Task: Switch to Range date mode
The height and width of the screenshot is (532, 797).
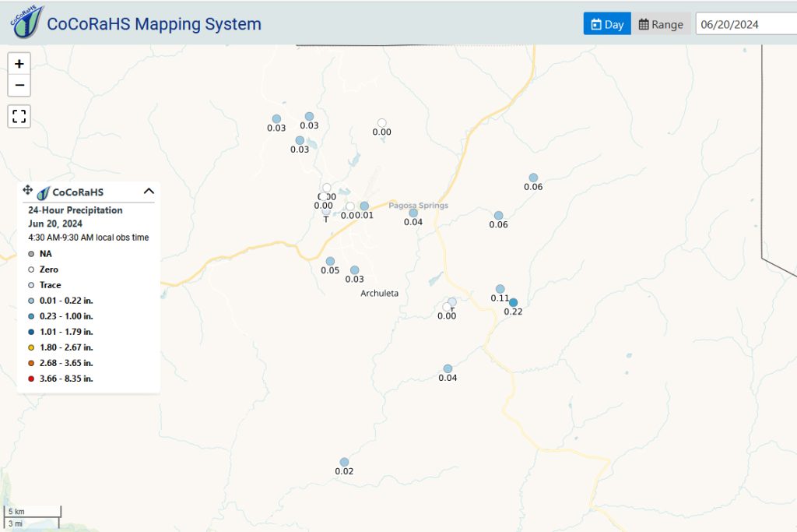Action: 661,24
